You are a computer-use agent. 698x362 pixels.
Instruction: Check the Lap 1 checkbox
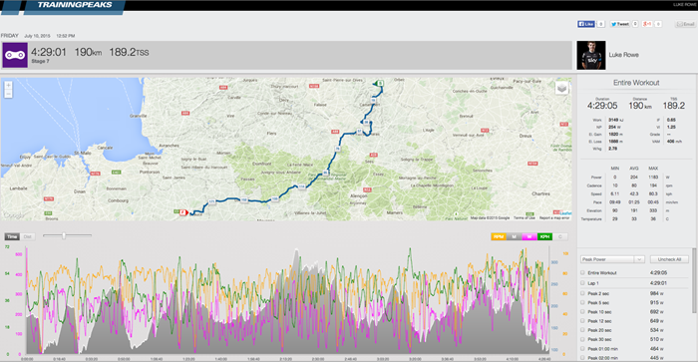click(582, 283)
